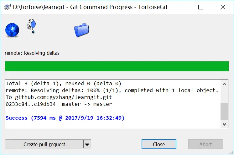234x155 pixels.
Task: Click the log scrollbar up arrow
Action: point(224,84)
